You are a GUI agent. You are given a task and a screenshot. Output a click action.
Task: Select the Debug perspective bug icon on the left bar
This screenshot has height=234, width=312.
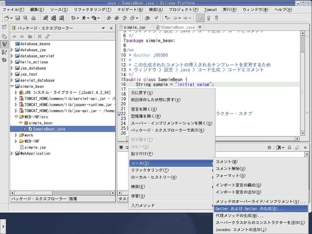[x=4, y=60]
